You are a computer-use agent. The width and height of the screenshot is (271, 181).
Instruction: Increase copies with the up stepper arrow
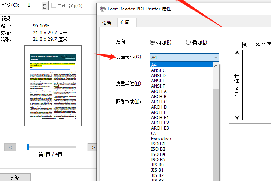[45, 4]
